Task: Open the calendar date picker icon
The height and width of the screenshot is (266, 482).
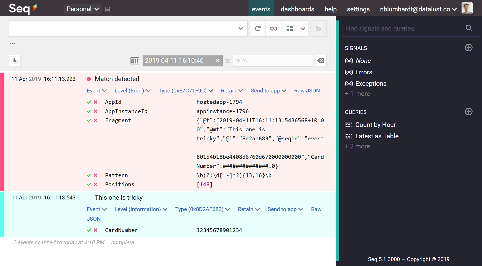Action: pyautogui.click(x=135, y=61)
